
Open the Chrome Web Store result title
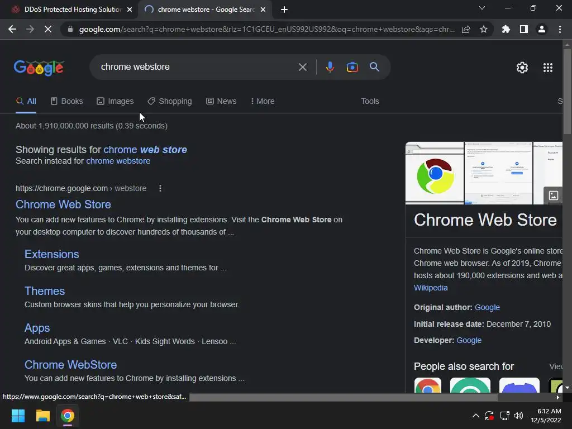[x=63, y=204]
